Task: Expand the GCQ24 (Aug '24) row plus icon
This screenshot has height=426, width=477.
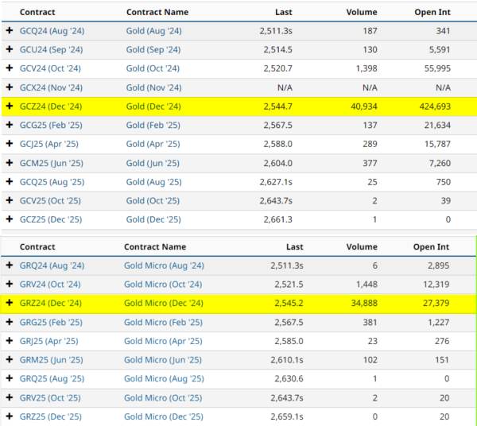Action: coord(10,30)
